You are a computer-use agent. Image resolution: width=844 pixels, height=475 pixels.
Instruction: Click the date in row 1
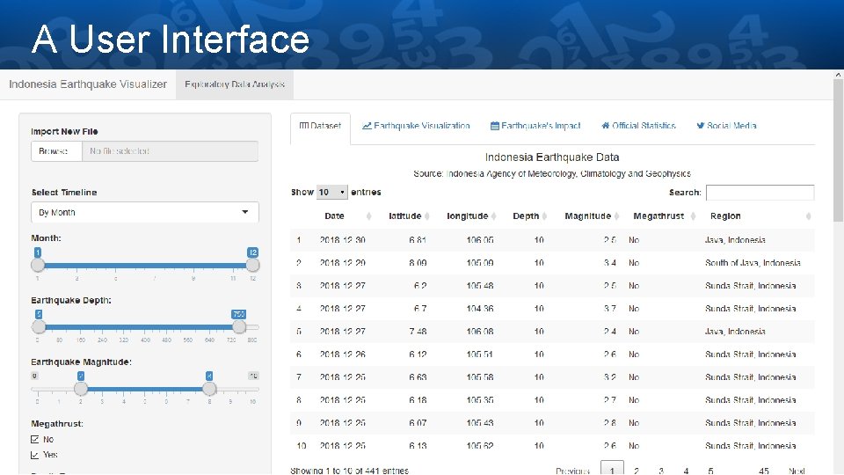[x=342, y=240]
